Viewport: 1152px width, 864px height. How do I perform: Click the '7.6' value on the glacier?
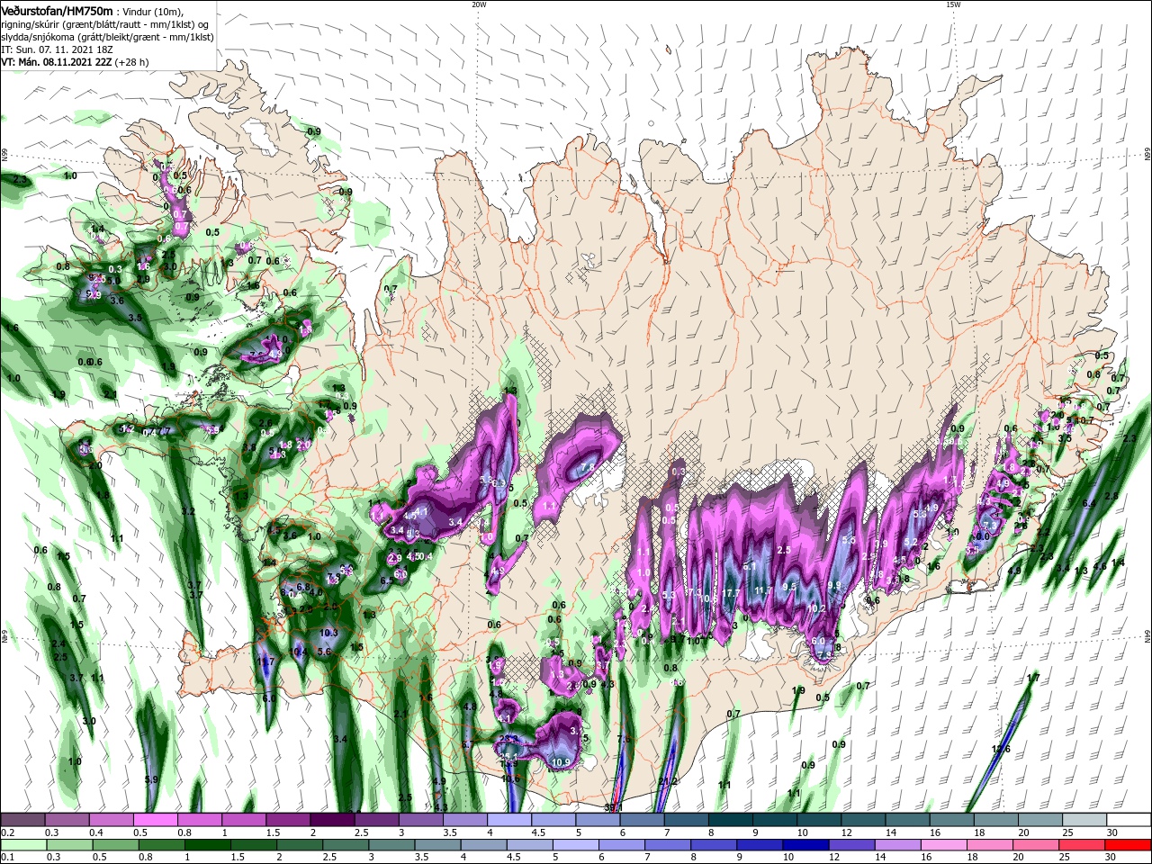[587, 468]
